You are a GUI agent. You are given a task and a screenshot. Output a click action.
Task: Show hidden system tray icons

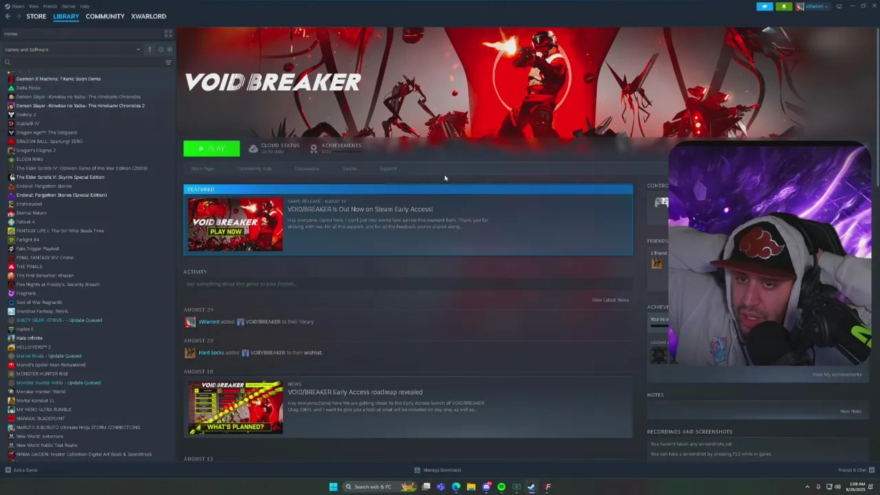click(x=807, y=487)
